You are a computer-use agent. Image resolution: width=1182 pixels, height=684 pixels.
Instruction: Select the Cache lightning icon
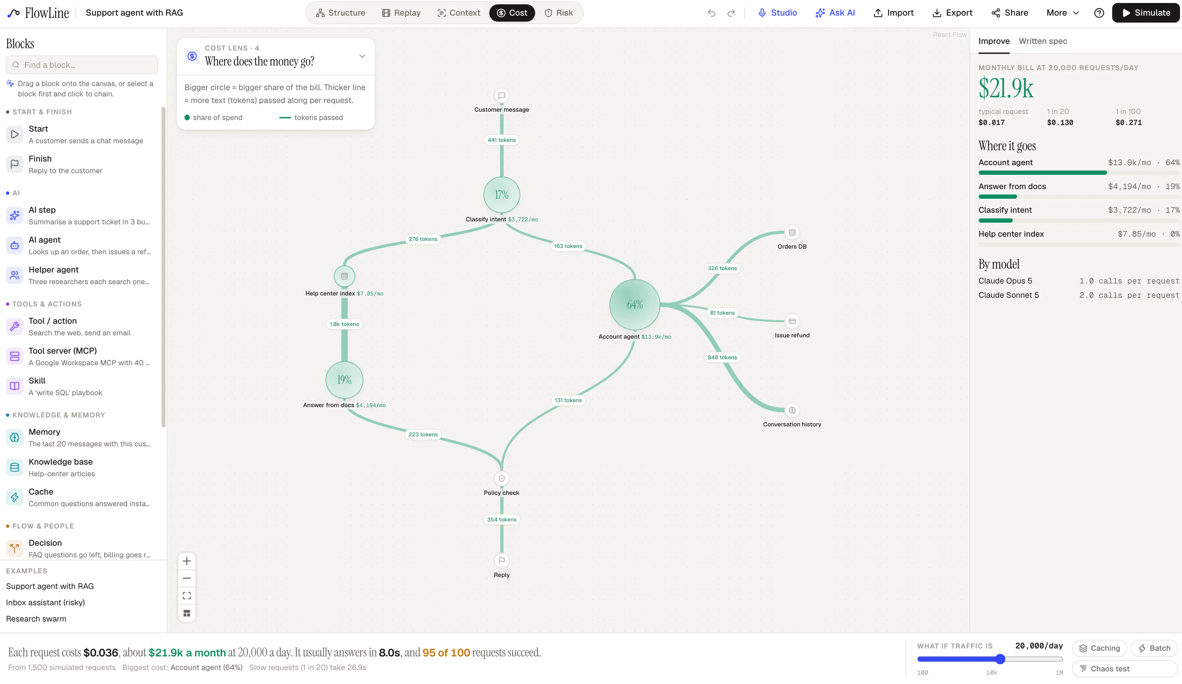(15, 497)
